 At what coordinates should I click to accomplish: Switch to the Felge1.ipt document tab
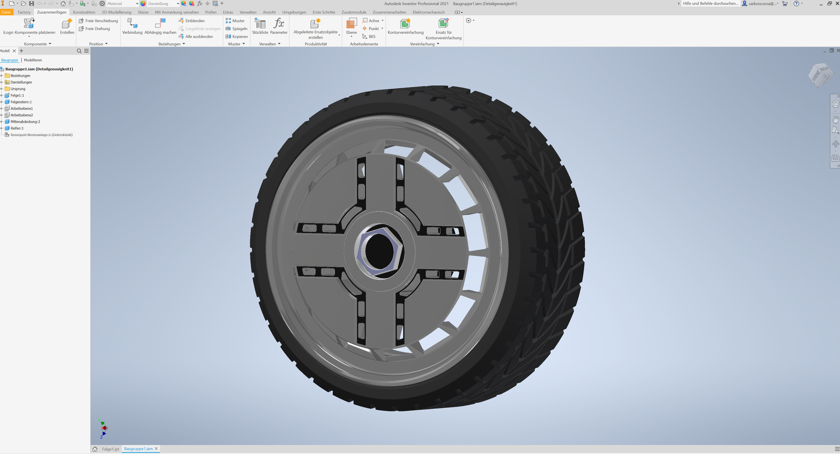(x=110, y=449)
